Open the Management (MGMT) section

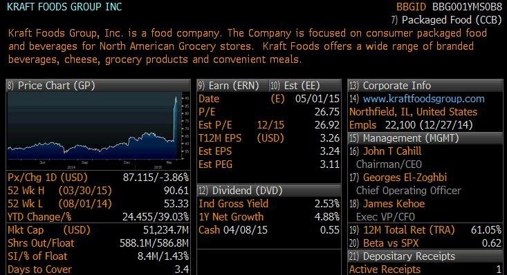pos(425,138)
